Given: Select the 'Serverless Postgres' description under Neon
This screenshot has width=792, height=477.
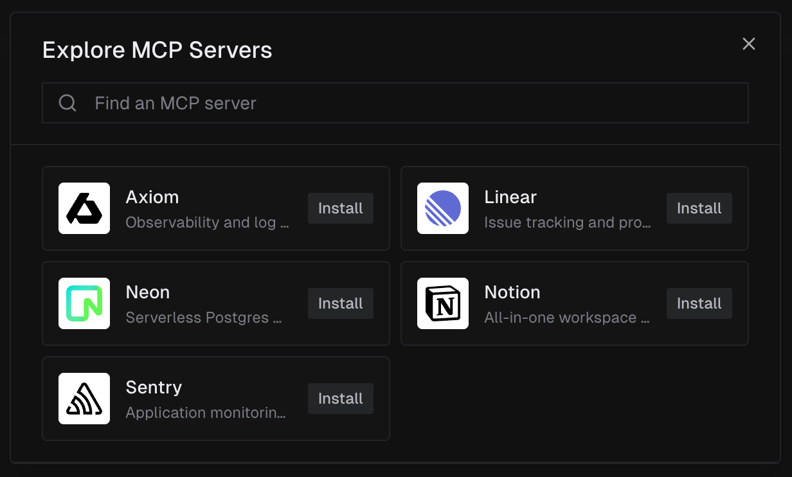Looking at the screenshot, I should (203, 318).
